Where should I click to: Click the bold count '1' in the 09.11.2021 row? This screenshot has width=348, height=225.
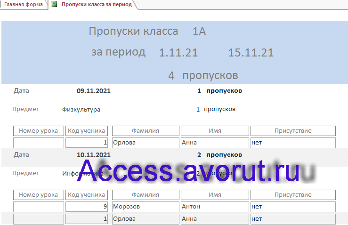(199, 91)
